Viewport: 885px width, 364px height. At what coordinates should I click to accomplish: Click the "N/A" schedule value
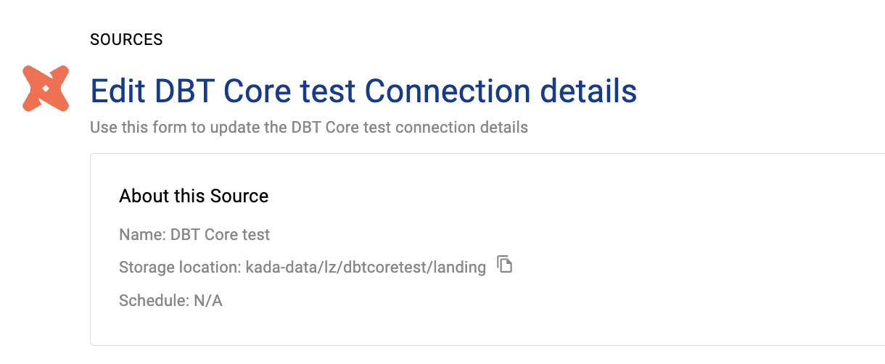(x=208, y=300)
